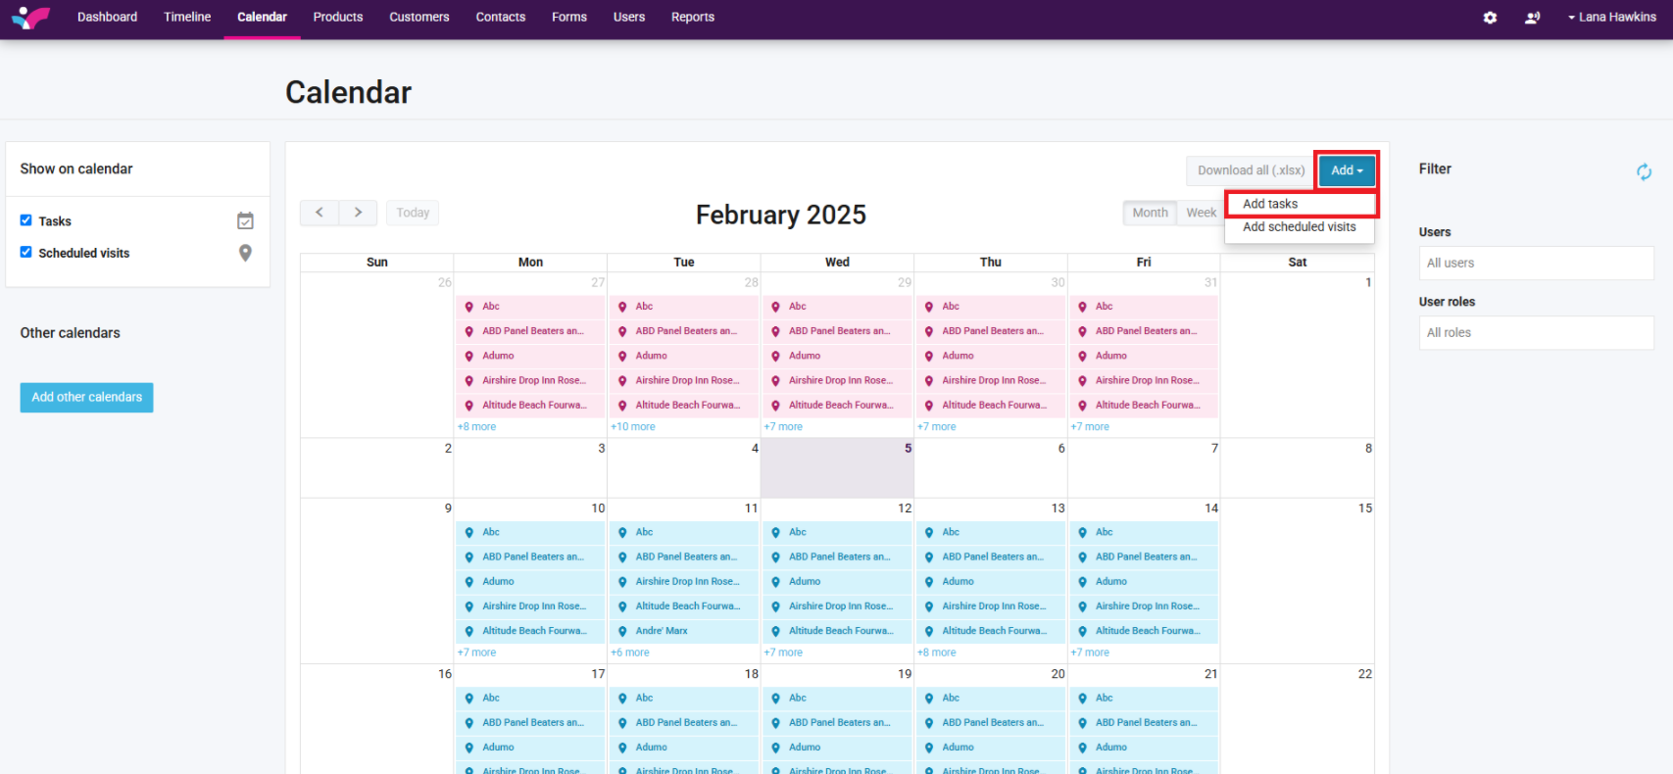1673x774 pixels.
Task: Open the Reports tab in navbar
Action: (692, 18)
